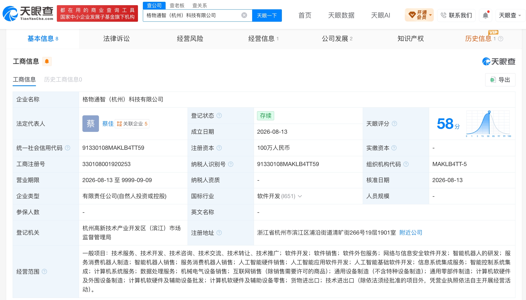Click help icon next to 注册资本
The height and width of the screenshot is (300, 526).
tap(219, 148)
